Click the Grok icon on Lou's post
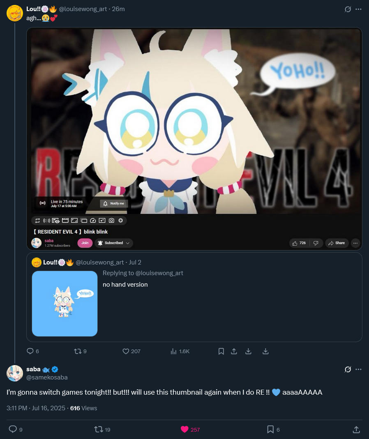The height and width of the screenshot is (439, 369). pyautogui.click(x=348, y=9)
